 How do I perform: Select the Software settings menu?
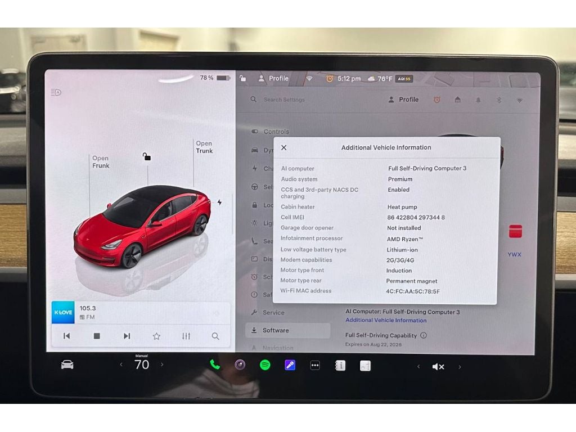pos(287,330)
